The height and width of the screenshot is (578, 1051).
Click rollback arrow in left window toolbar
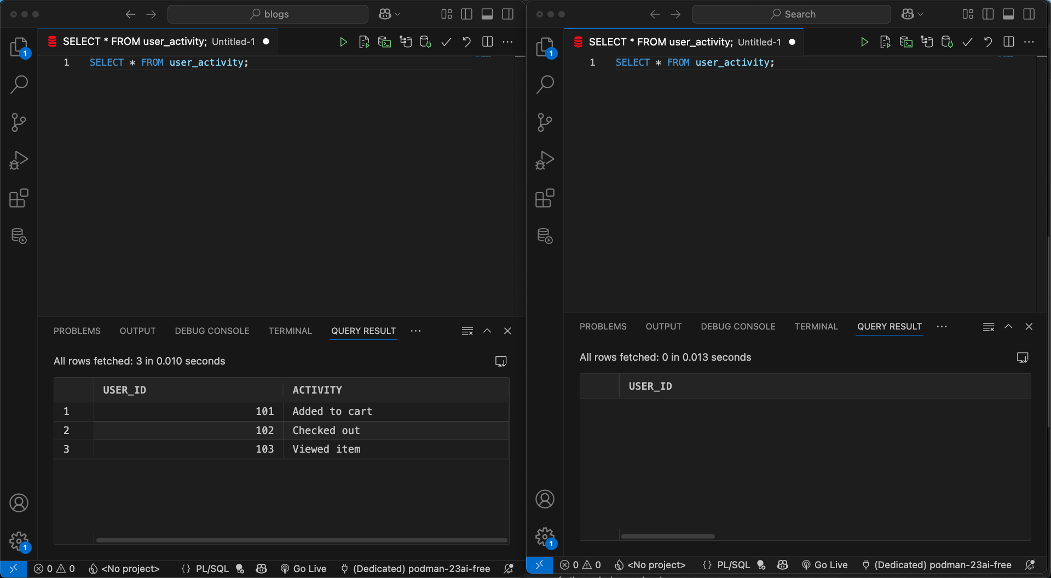coord(466,42)
